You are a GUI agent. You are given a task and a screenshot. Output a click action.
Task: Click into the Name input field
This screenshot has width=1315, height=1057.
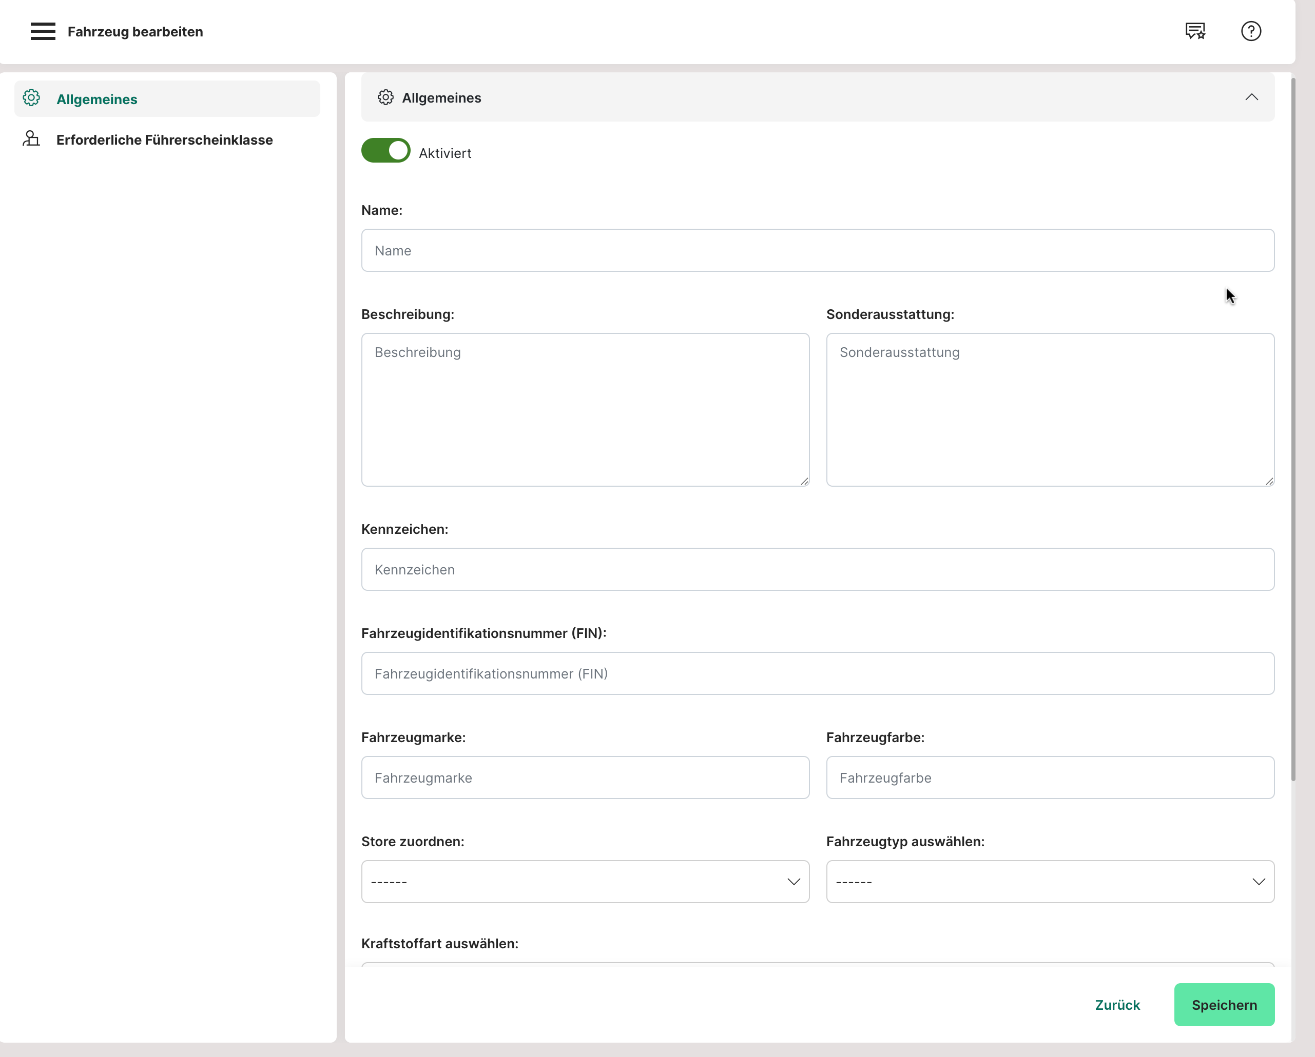[817, 251]
